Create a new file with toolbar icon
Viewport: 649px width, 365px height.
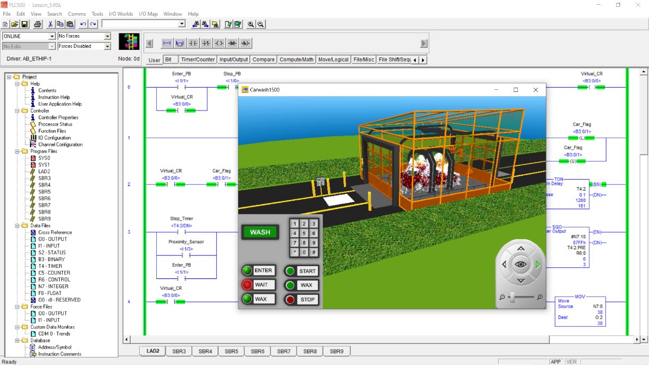5,24
